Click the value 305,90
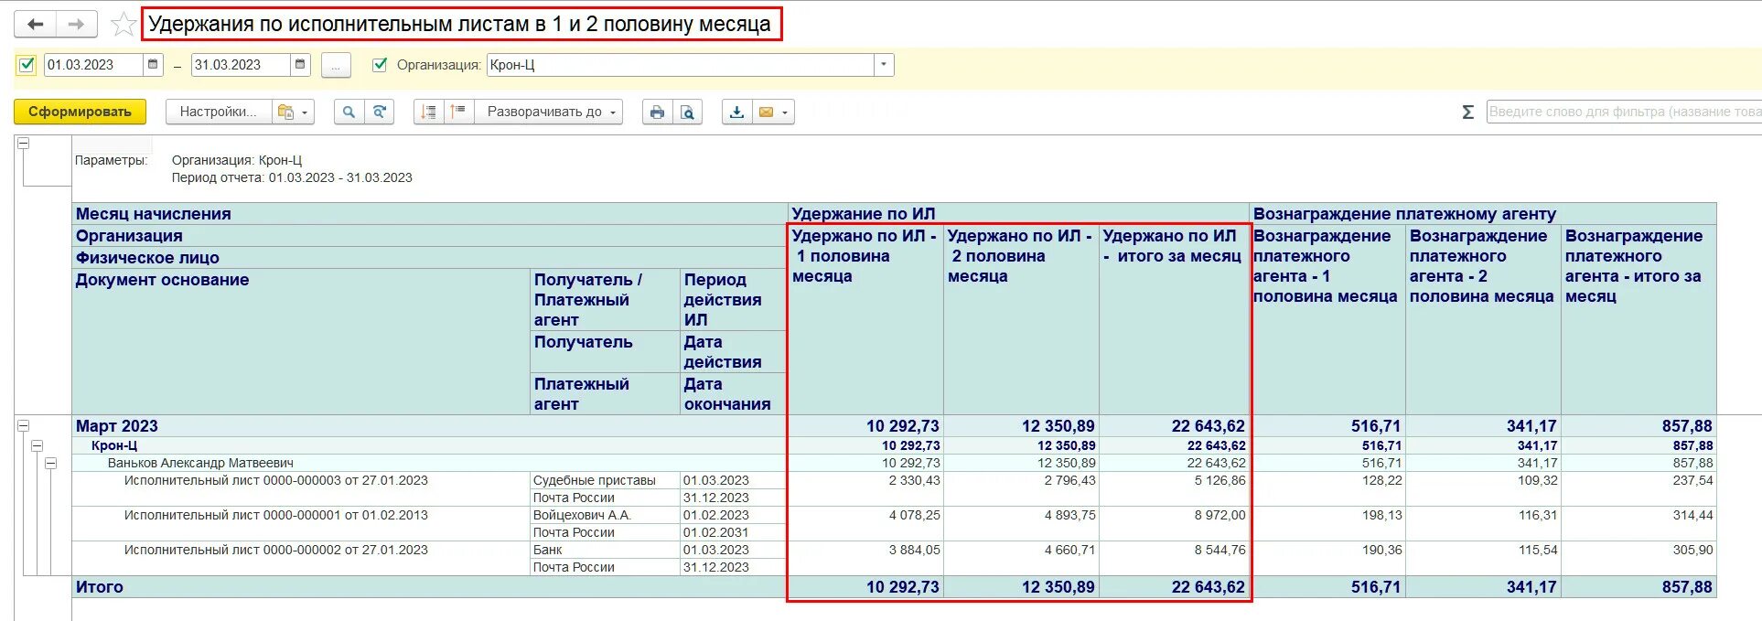The image size is (1762, 621). (1693, 550)
